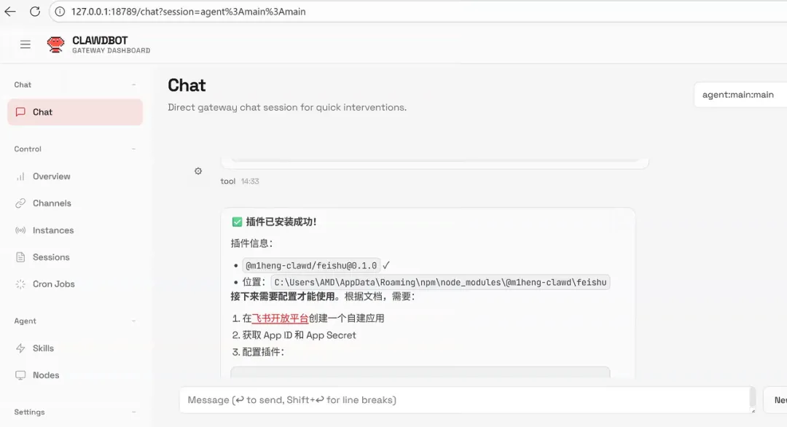Open Sessions from the Control menu
This screenshot has width=787, height=427.
coord(51,257)
